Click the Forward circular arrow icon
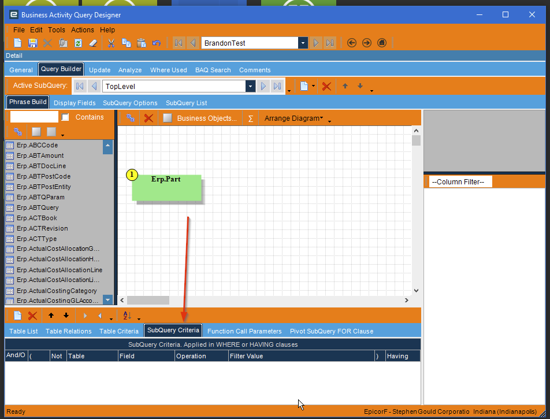 (366, 43)
